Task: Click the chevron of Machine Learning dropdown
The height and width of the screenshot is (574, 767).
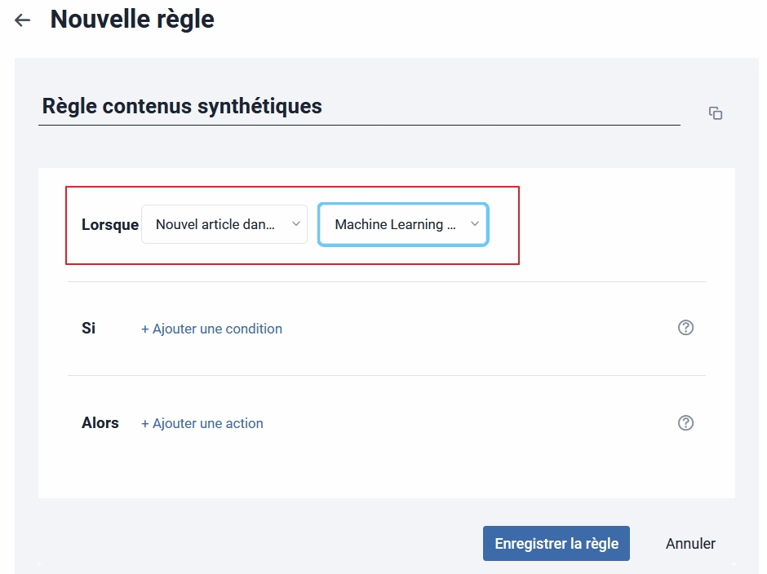Action: [475, 224]
